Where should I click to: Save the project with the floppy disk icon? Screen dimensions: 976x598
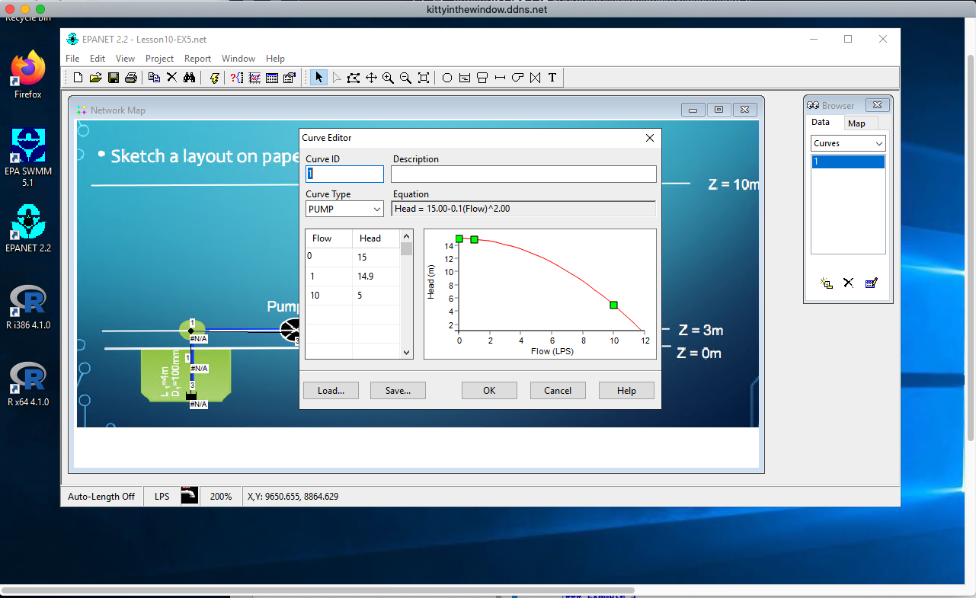pos(114,78)
